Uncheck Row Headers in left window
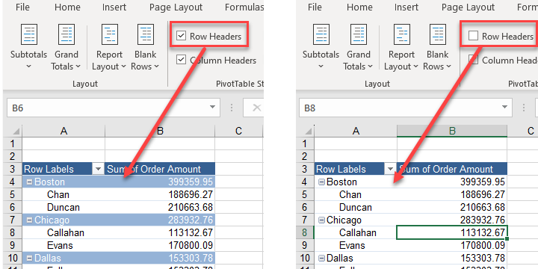 pyautogui.click(x=181, y=36)
